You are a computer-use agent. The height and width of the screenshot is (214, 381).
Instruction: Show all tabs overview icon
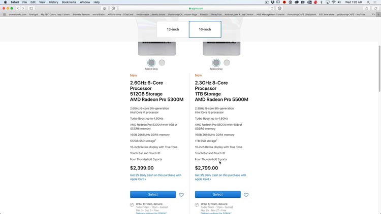pos(375,8)
